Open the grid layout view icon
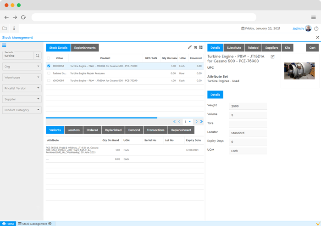The height and width of the screenshot is (226, 321). click(x=201, y=47)
